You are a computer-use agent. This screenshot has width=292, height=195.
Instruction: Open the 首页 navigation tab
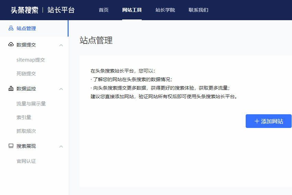[x=104, y=10]
